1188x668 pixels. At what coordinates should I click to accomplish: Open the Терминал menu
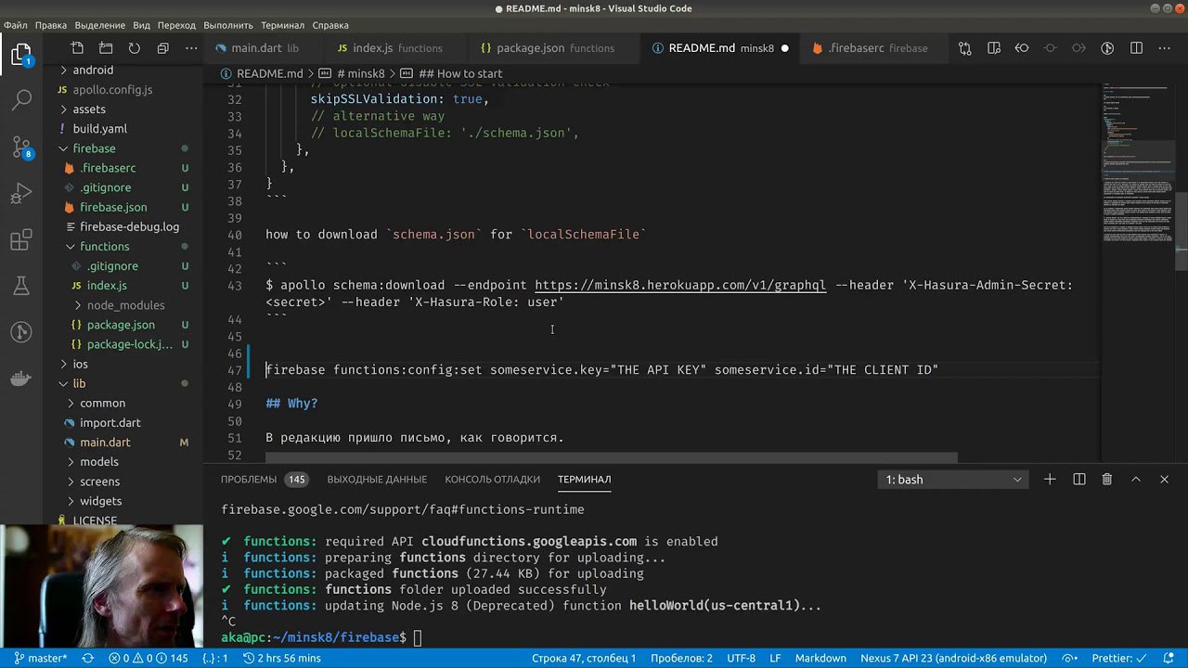tap(282, 25)
